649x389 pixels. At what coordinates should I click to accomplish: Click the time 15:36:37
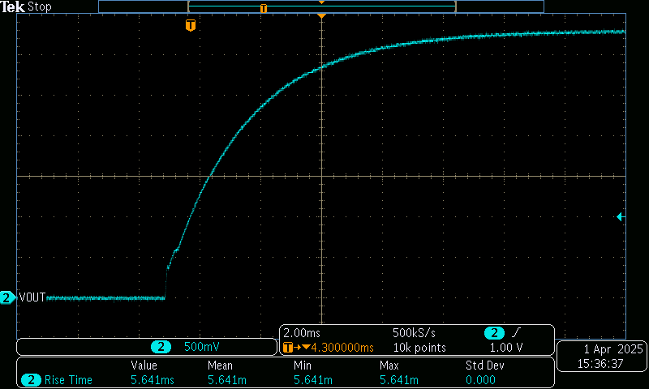coord(600,364)
